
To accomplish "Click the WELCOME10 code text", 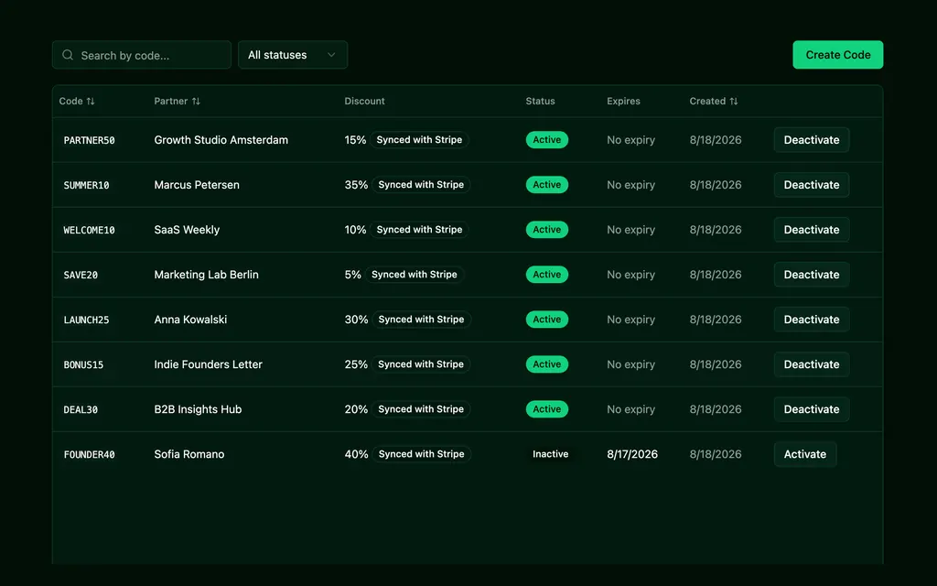I will [89, 230].
